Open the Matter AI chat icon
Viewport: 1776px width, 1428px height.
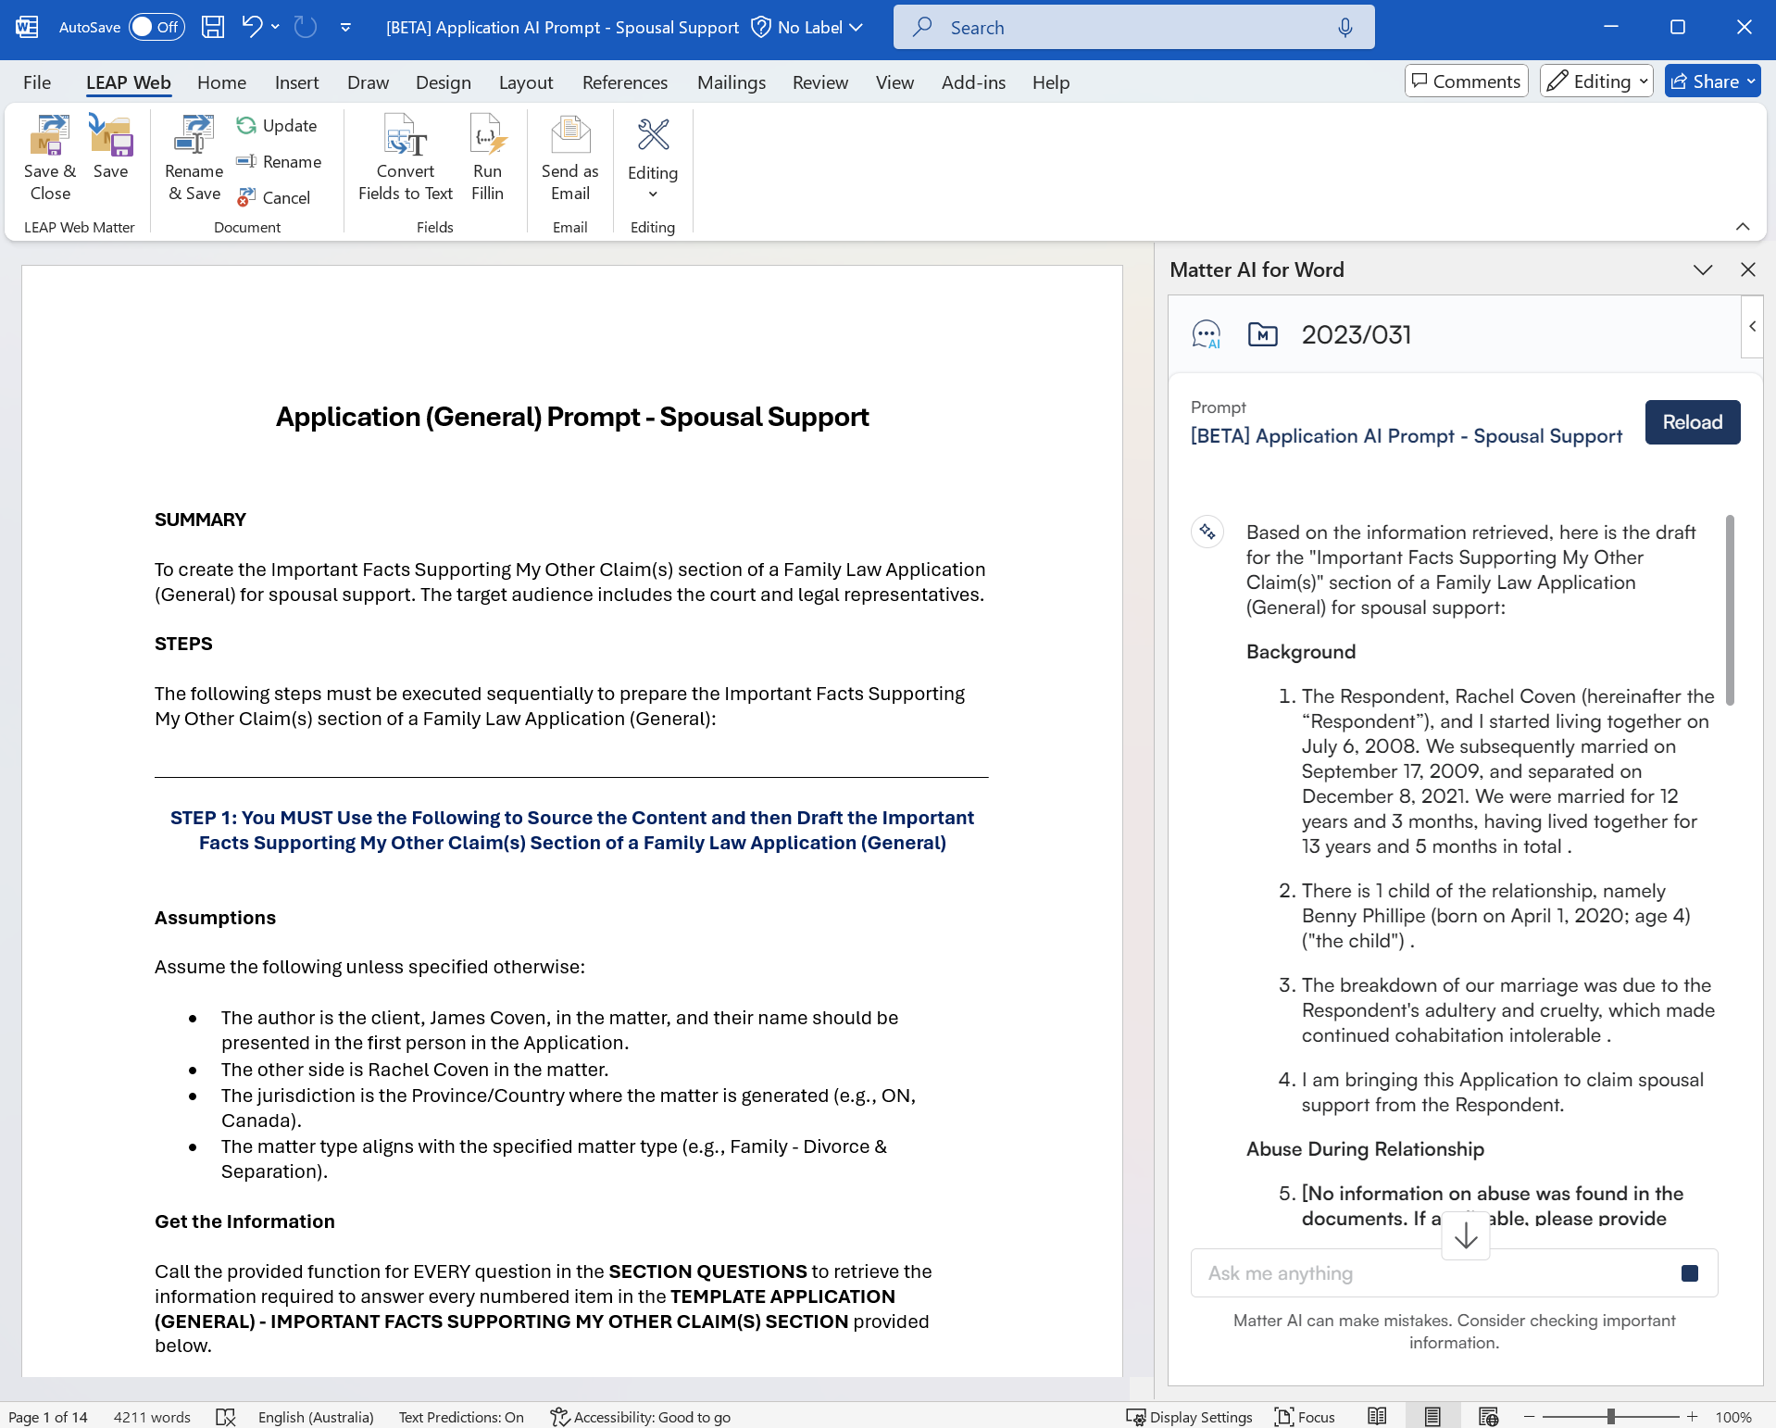[1206, 334]
